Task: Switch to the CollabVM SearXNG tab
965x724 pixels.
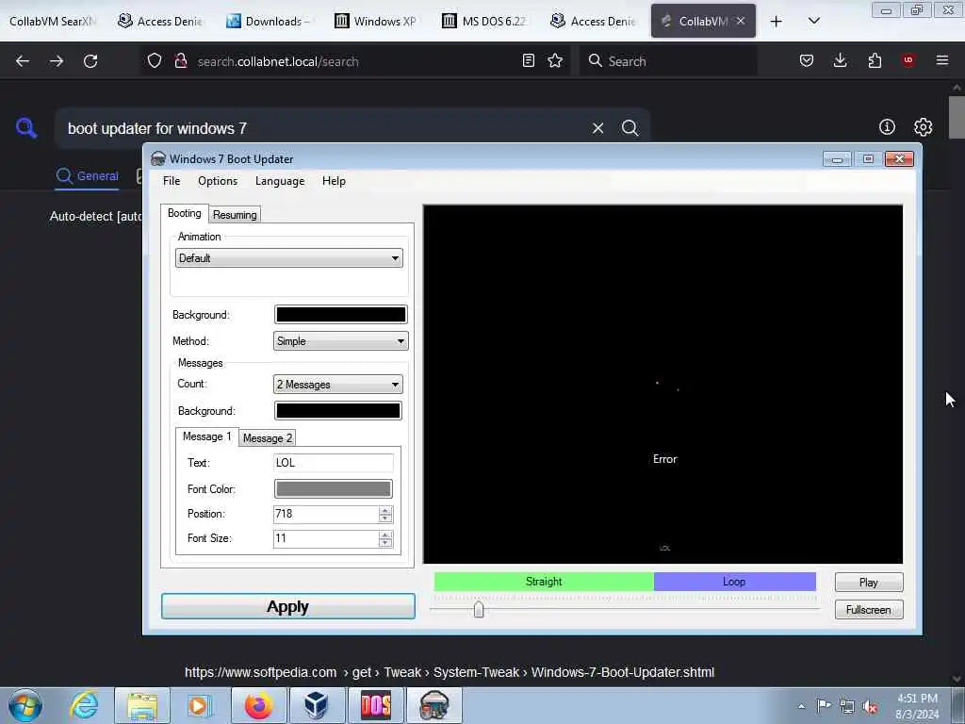Action: tap(54, 22)
